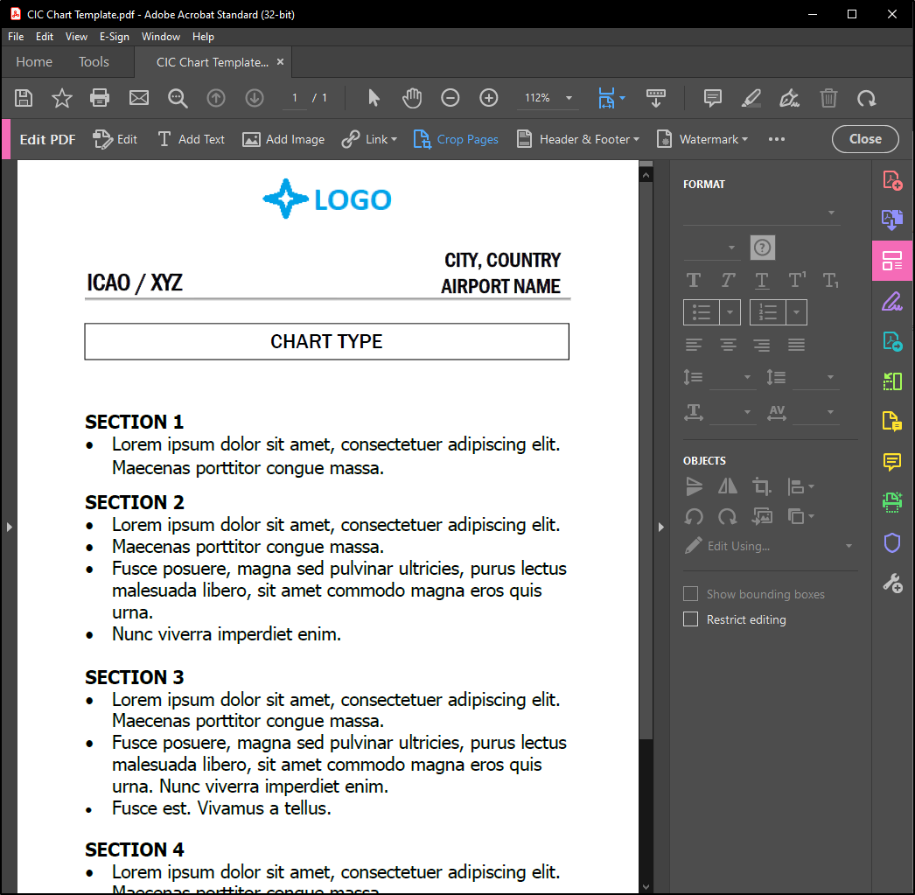Select the Crop Pages tool
The image size is (915, 895).
click(x=456, y=139)
